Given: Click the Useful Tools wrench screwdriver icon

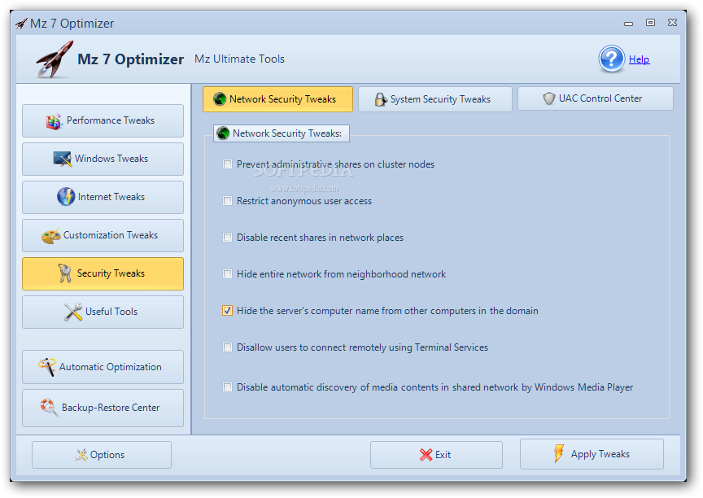Looking at the screenshot, I should coord(73,312).
